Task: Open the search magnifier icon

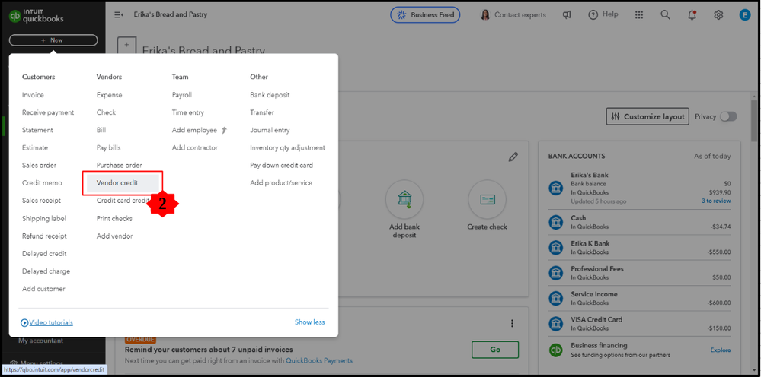Action: point(665,15)
